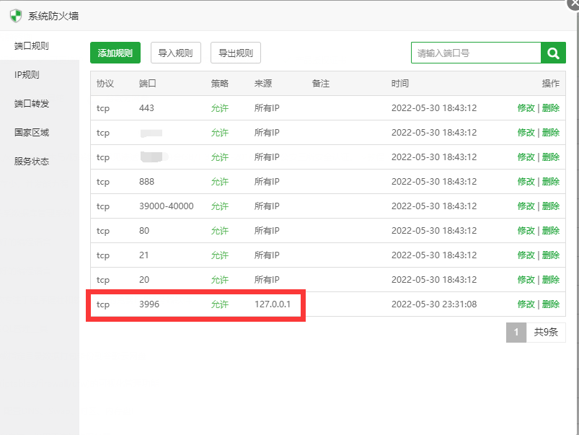Click the 添加规则 button
579x435 pixels.
click(115, 53)
